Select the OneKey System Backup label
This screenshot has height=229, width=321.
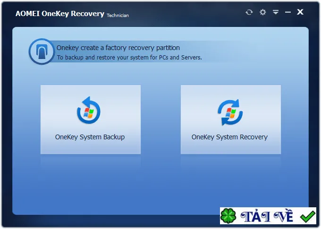click(90, 137)
